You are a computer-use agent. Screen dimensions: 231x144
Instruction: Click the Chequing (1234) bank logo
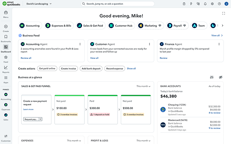tap(163, 109)
